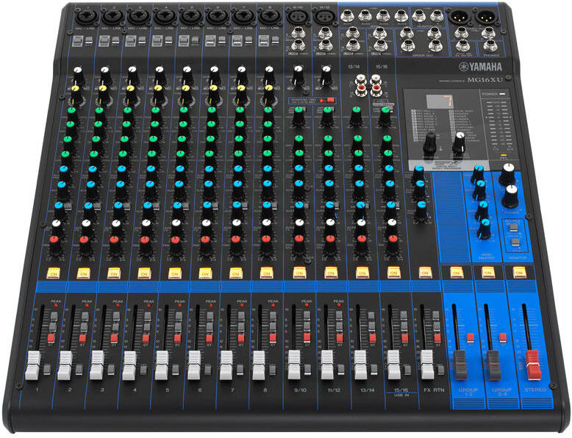572x438 pixels.
Task: Click the FX RTN fader cap
Action: pos(427,365)
